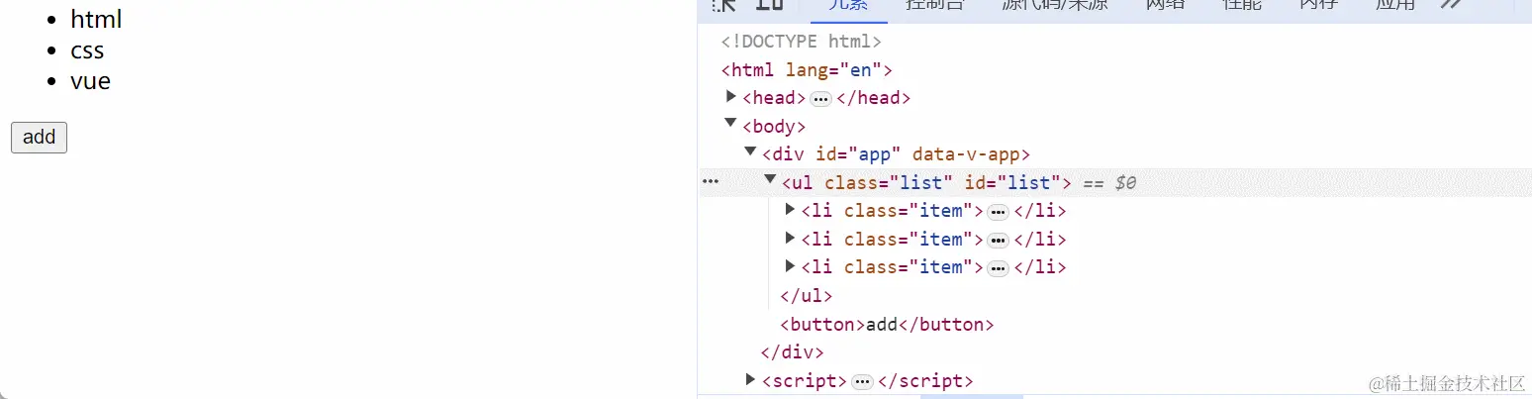Expand the first li class="item" node
Screen dimensions: 1532x399
(x=790, y=209)
